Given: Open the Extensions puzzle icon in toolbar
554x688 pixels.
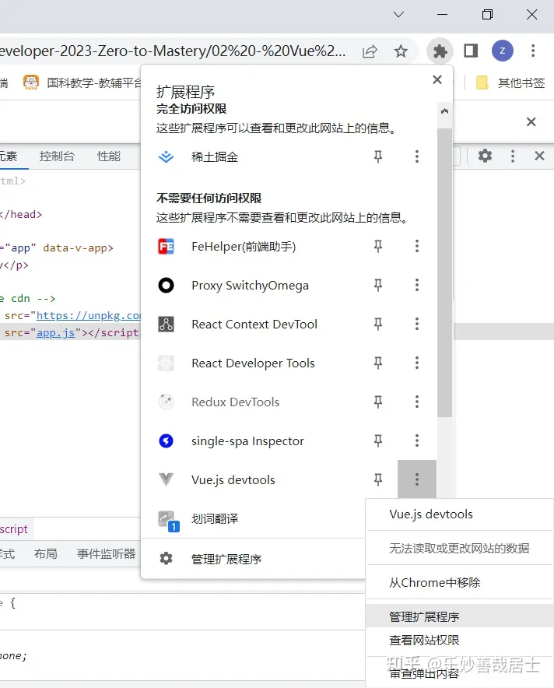Looking at the screenshot, I should point(440,51).
